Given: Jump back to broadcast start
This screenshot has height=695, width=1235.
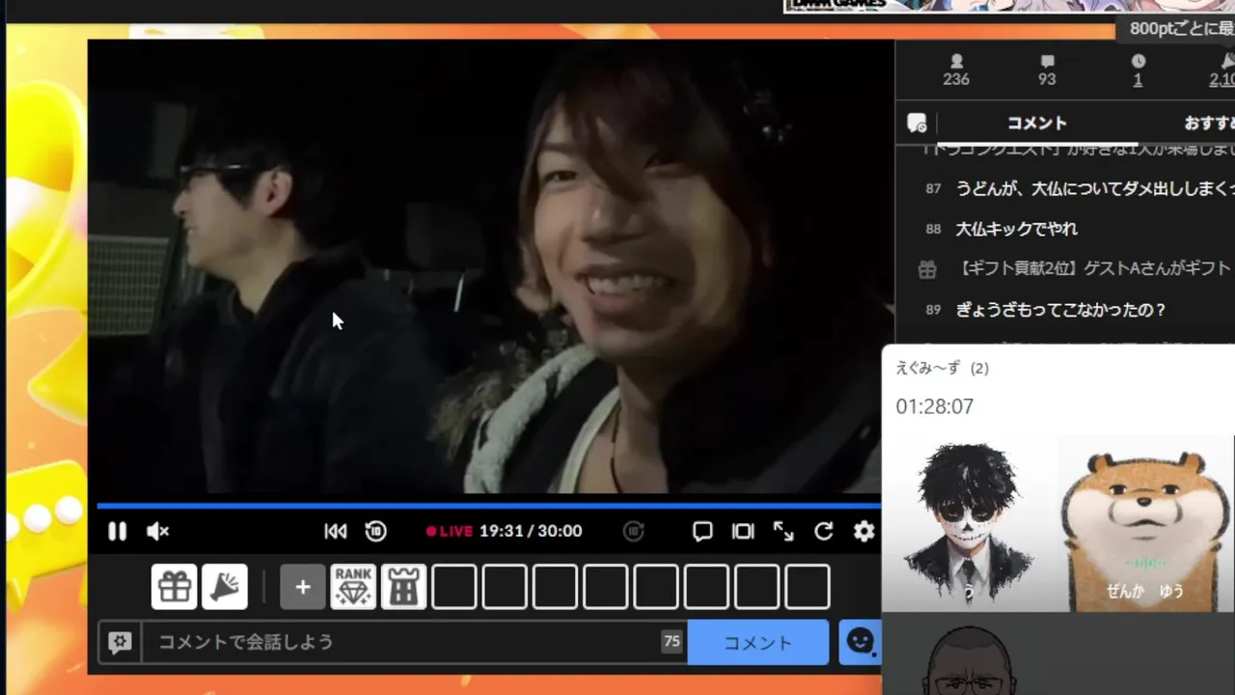Looking at the screenshot, I should coord(335,531).
